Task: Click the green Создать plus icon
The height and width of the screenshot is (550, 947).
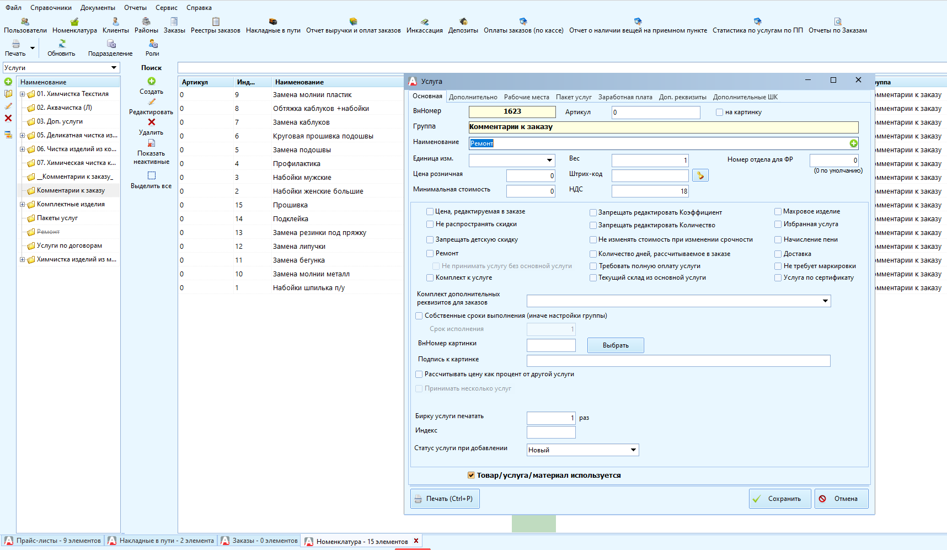Action: coord(152,81)
